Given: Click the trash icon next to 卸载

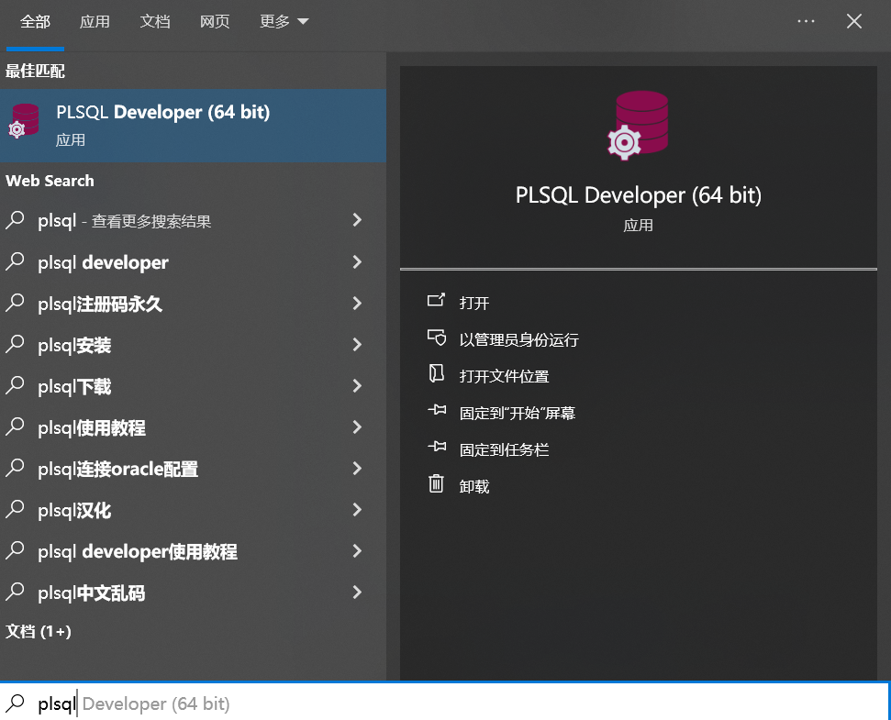Looking at the screenshot, I should point(437,483).
